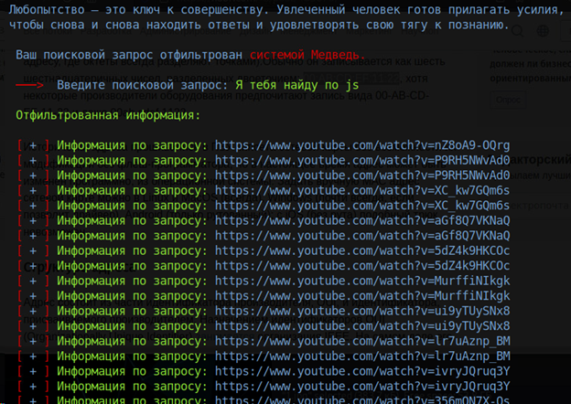This screenshot has width=571, height=404.
Task: Click the '[ + ]' marker on nZ8oA9-OQrg row
Action: pos(33,145)
